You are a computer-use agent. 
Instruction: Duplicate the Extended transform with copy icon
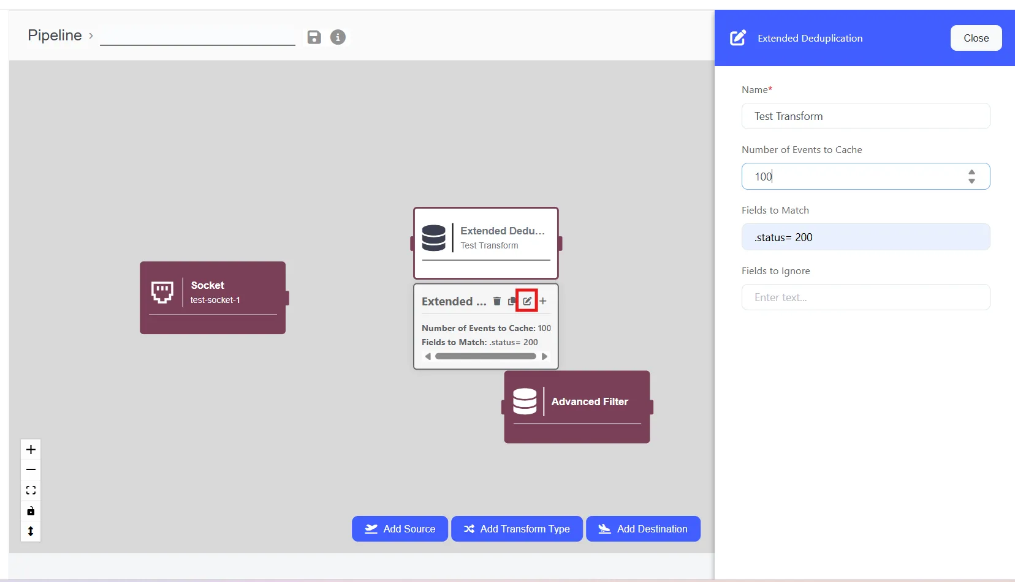(x=512, y=301)
